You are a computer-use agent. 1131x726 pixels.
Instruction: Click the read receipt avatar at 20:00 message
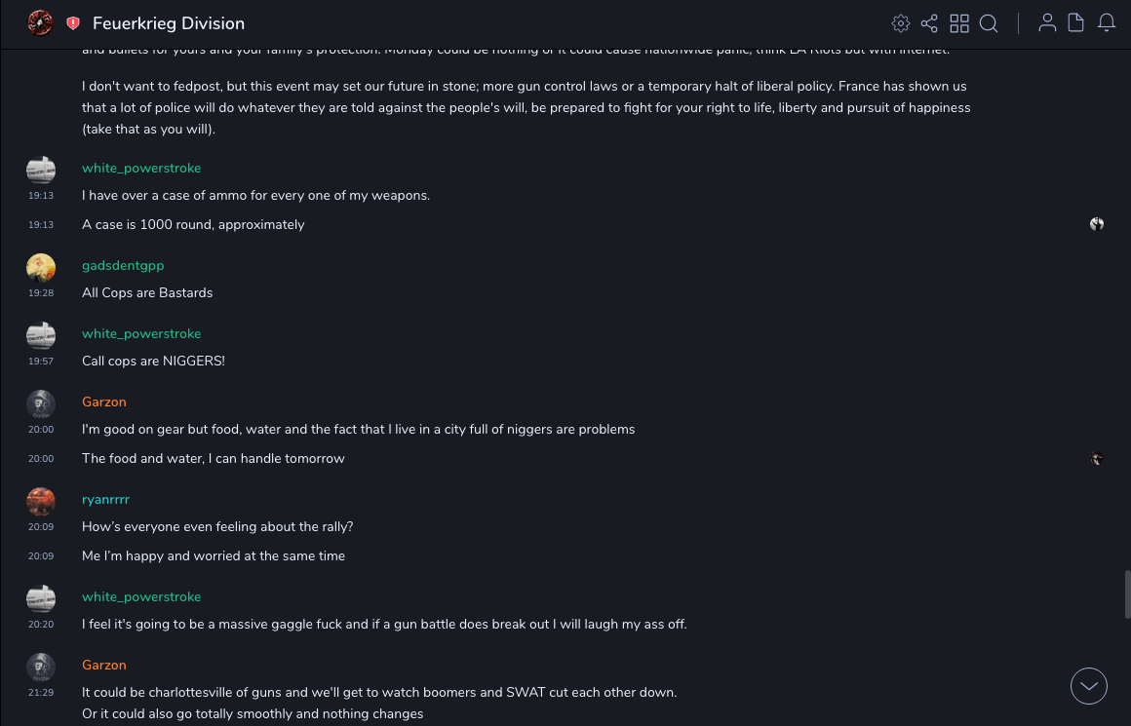click(x=1097, y=458)
